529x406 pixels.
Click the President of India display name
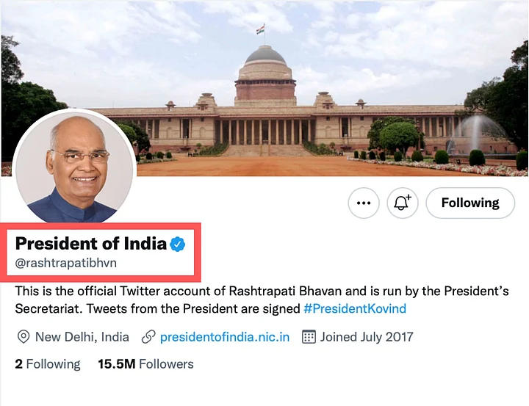click(x=90, y=244)
